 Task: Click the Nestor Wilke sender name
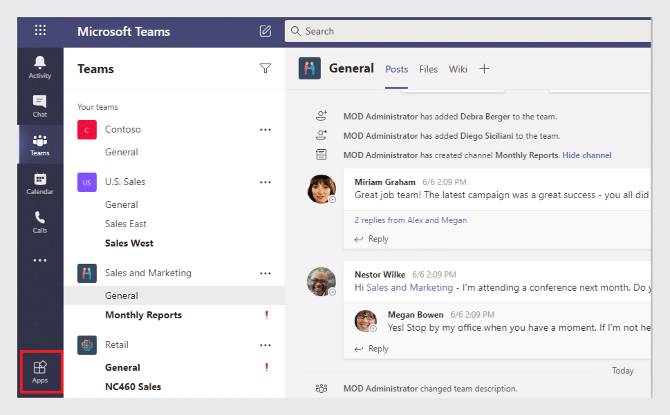click(380, 275)
